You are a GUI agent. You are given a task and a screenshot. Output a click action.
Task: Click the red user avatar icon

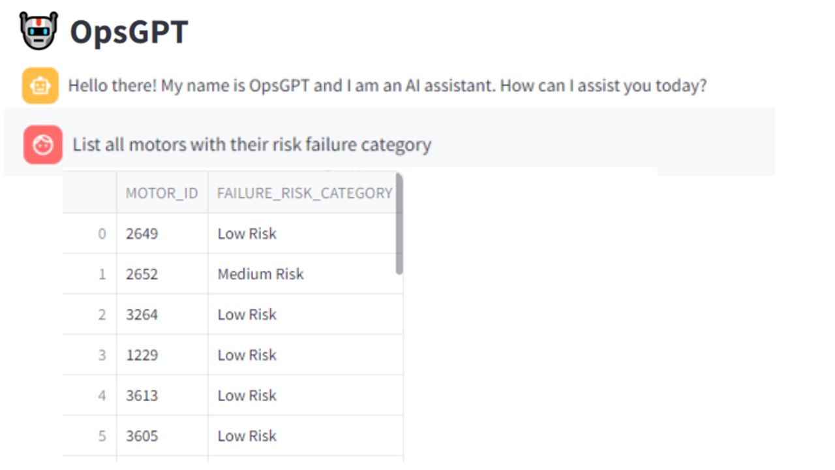coord(43,145)
